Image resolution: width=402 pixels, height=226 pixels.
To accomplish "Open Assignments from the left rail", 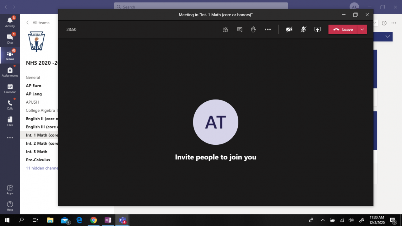I will [10, 72].
